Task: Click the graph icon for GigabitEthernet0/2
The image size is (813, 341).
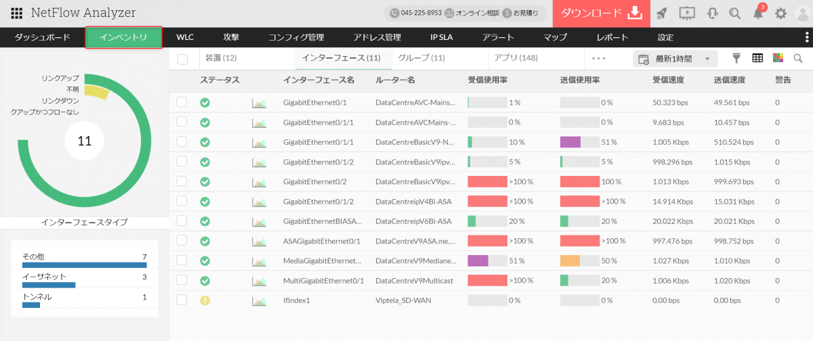Action: (259, 182)
